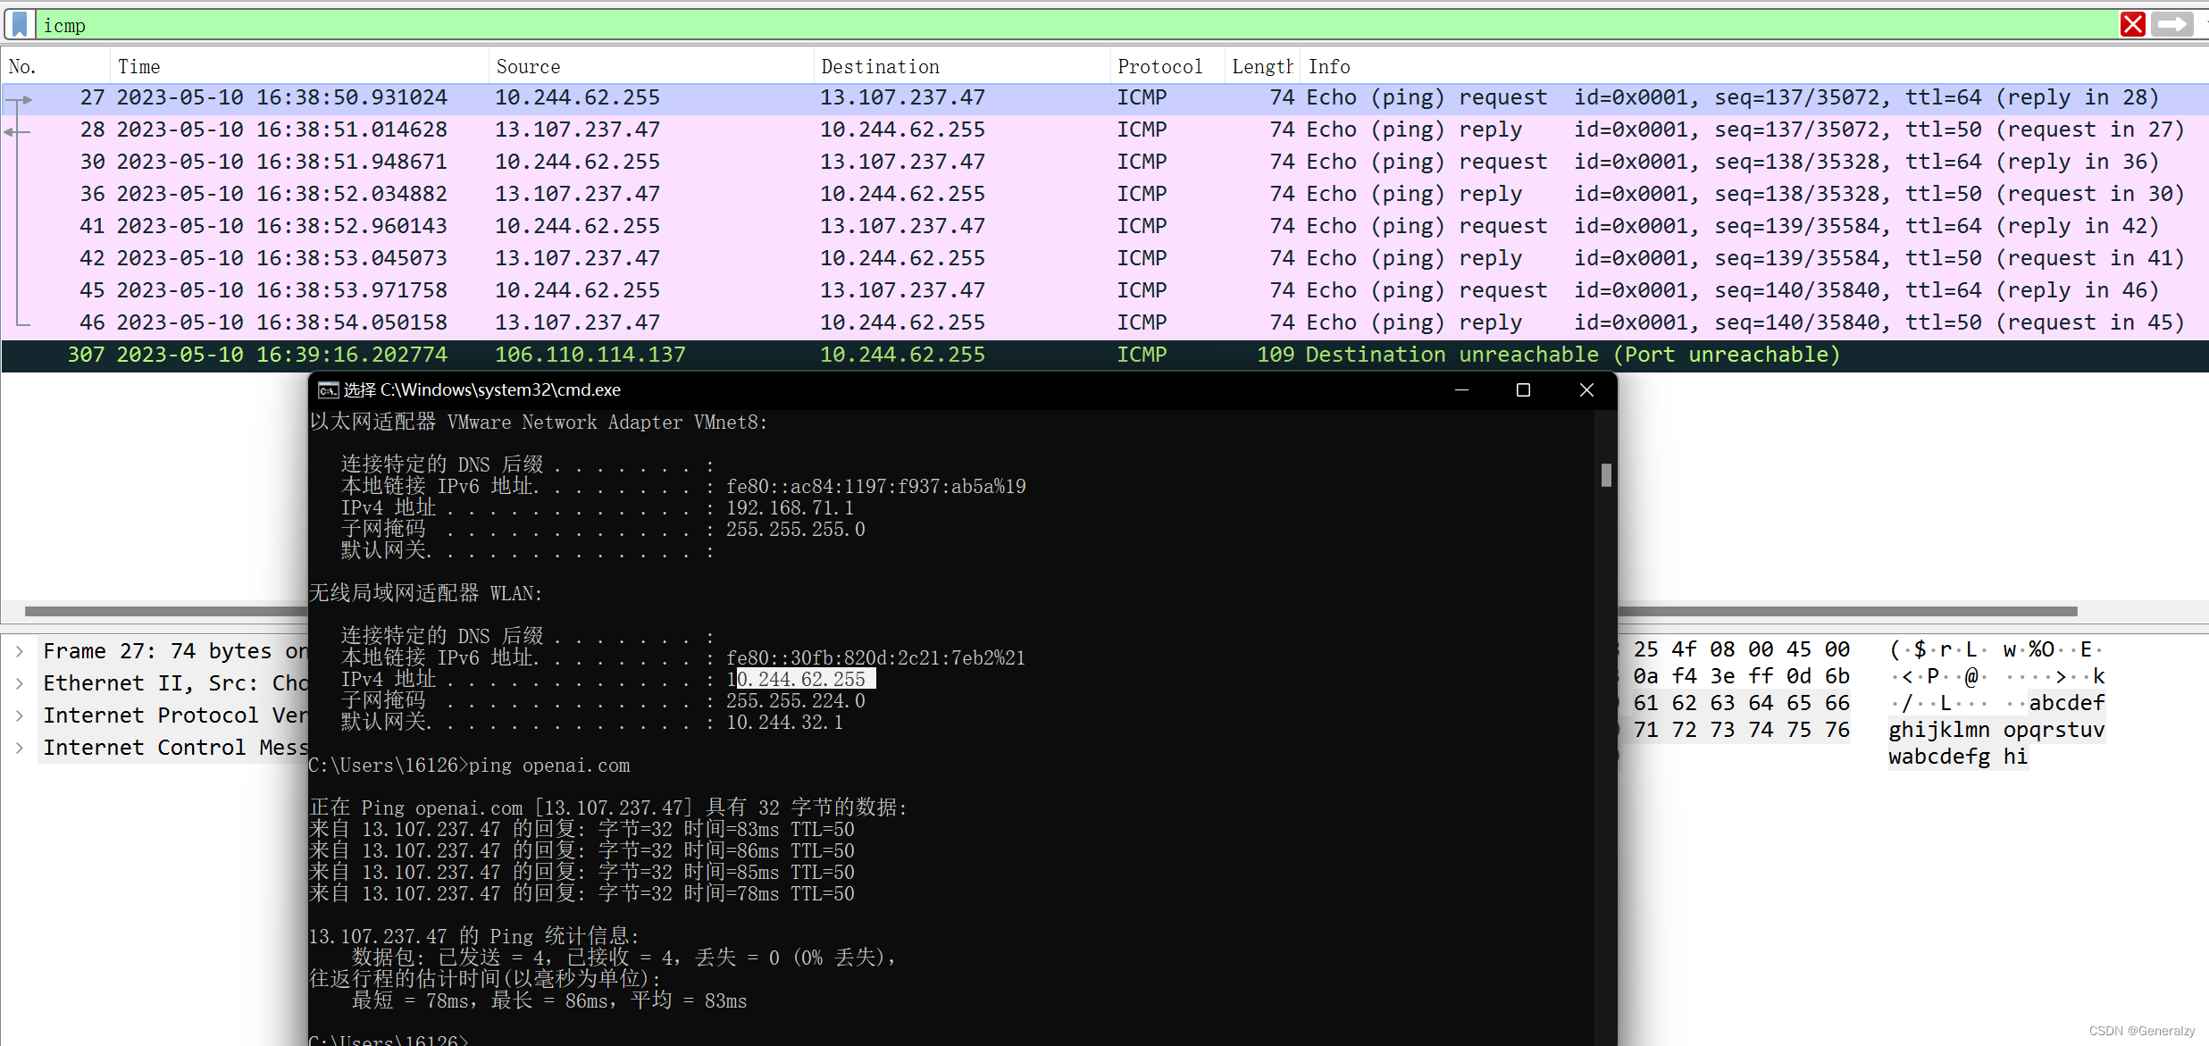Click the filter bookmark icon

20,24
